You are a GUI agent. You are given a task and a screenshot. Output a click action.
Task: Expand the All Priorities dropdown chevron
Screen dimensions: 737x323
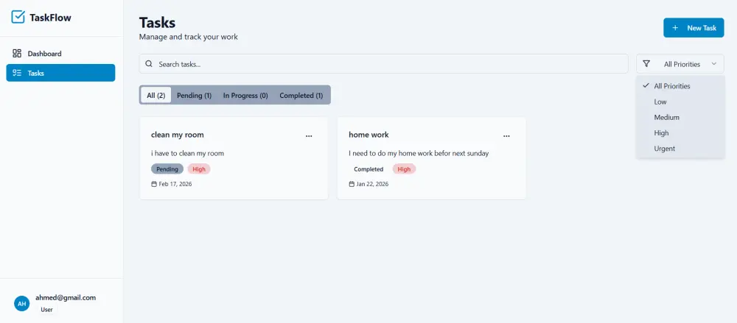713,64
